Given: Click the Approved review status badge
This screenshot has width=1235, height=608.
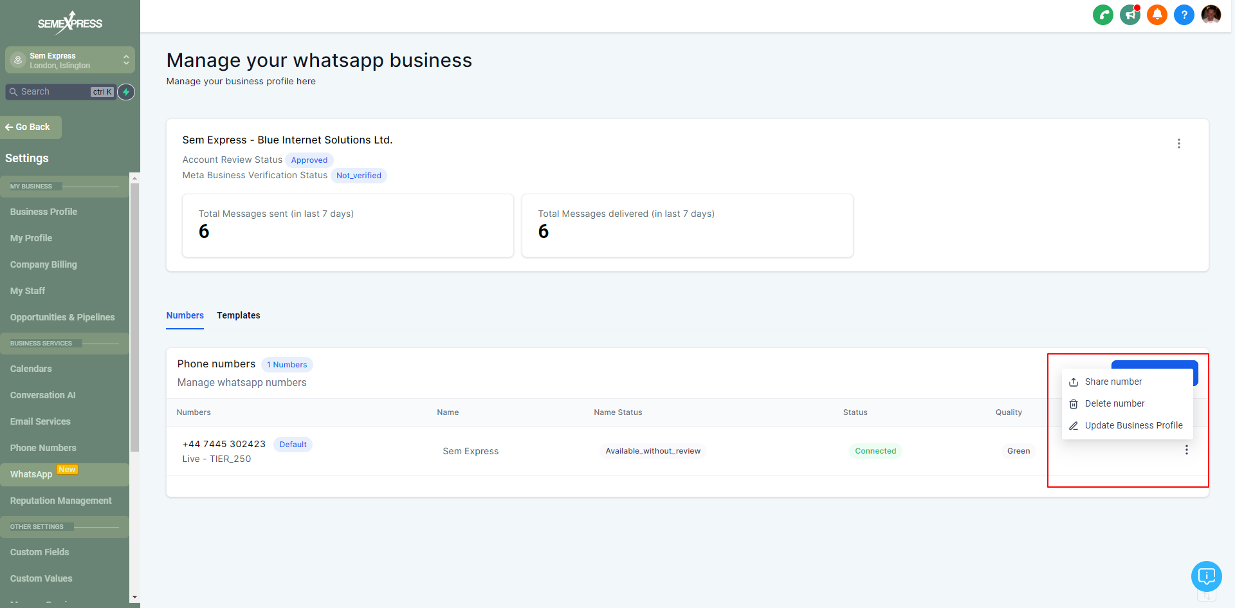Looking at the screenshot, I should [x=309, y=160].
